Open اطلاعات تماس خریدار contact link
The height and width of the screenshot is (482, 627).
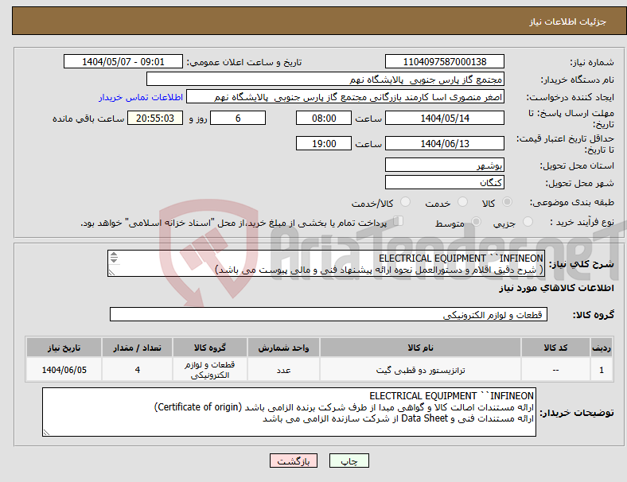141,97
